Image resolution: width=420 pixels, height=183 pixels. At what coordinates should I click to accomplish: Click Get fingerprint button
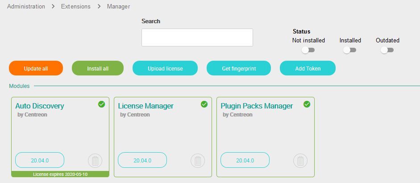pos(239,68)
